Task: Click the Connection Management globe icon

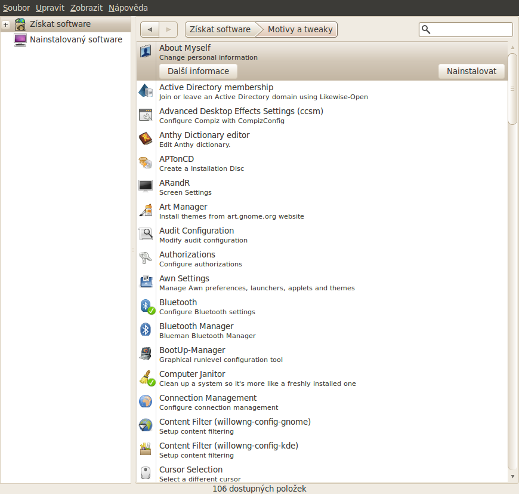Action: (x=146, y=401)
